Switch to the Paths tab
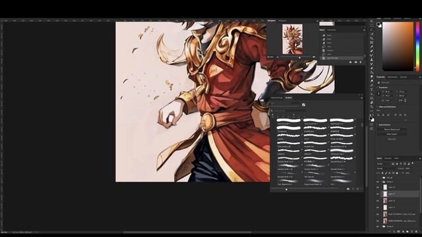Image resolution: width=422 pixels, height=237 pixels. click(396, 158)
